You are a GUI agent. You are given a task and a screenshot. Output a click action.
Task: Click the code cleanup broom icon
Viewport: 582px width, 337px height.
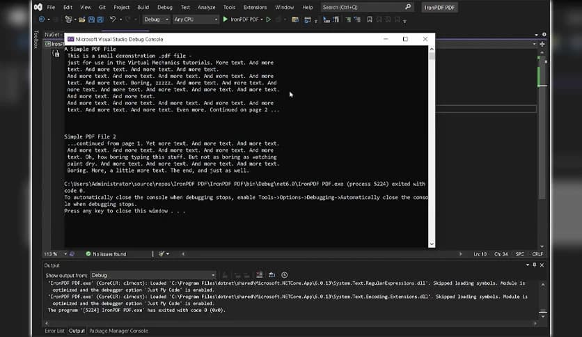[162, 254]
